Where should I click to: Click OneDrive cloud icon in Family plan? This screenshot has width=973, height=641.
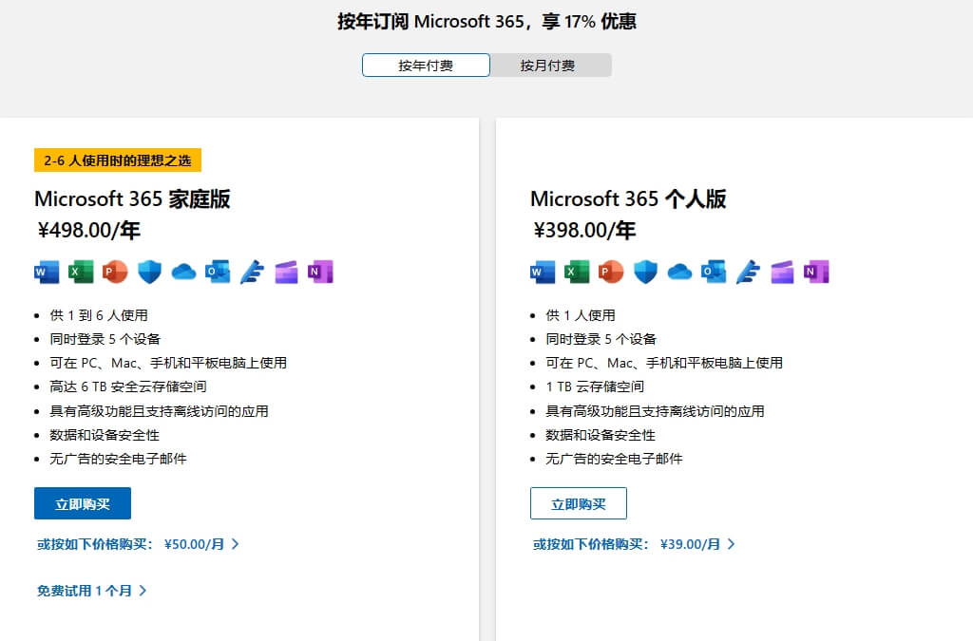183,272
